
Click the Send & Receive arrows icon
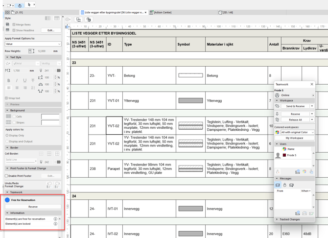[x=277, y=106]
